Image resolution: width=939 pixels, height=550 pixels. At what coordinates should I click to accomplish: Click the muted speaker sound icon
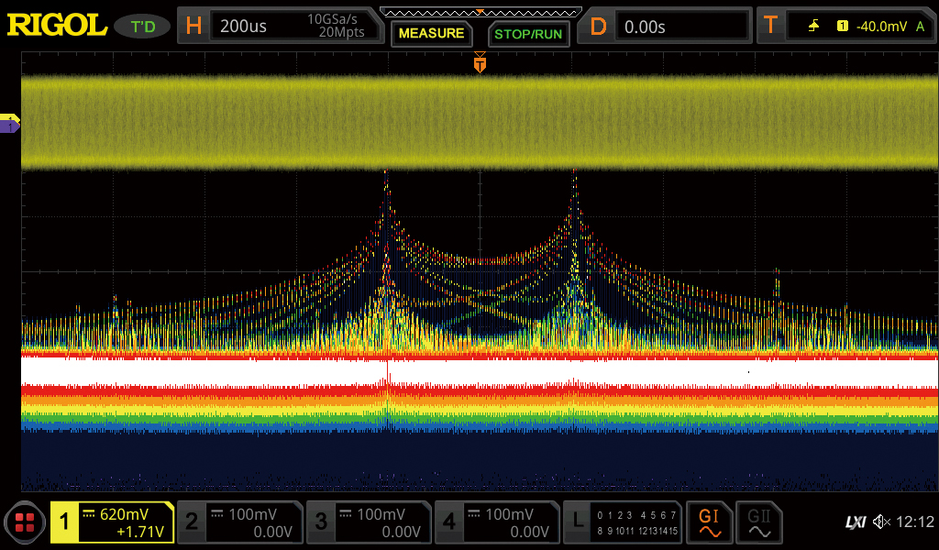[880, 522]
